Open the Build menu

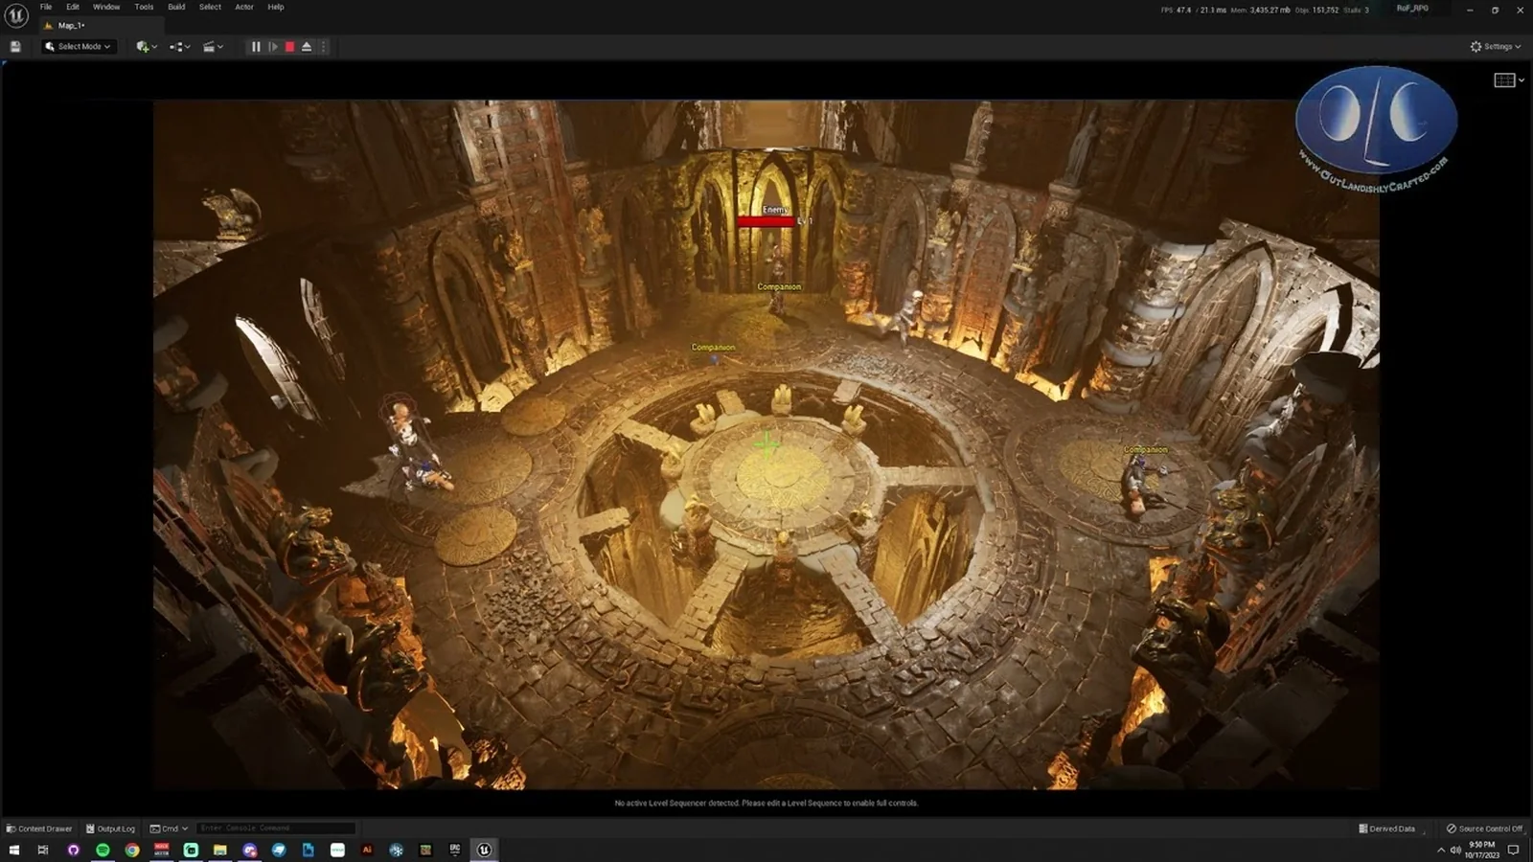click(176, 7)
